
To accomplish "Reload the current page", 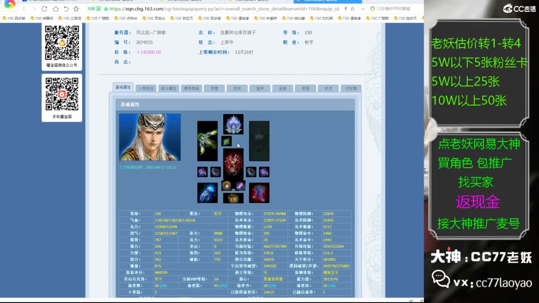I will coord(45,9).
